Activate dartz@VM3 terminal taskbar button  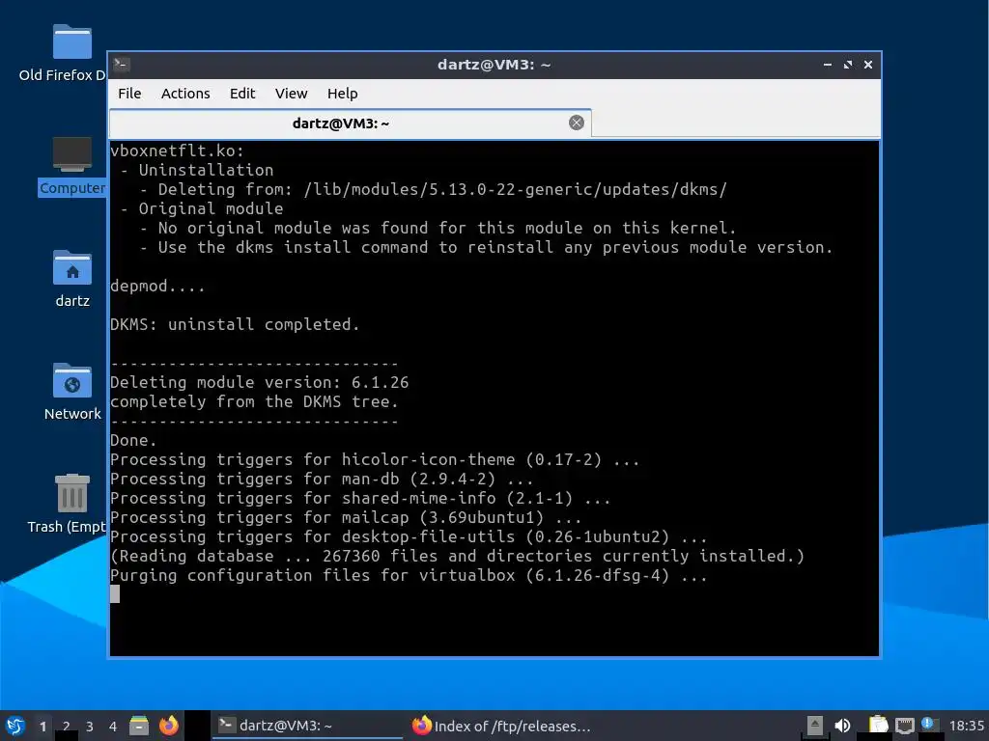click(x=307, y=726)
